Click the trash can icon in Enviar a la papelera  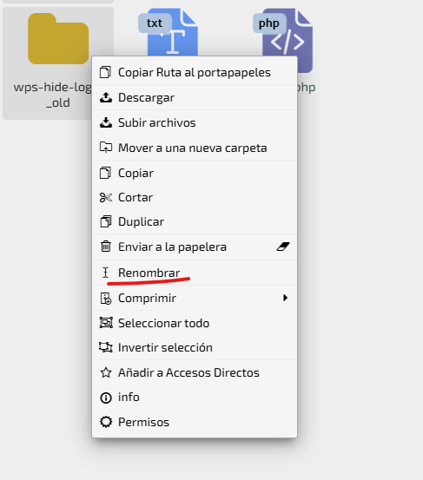pos(106,247)
